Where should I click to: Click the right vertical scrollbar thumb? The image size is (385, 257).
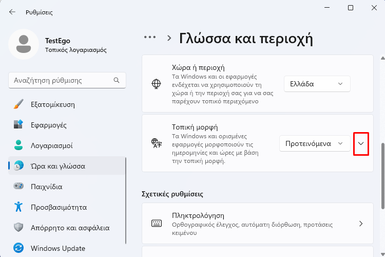point(382,176)
